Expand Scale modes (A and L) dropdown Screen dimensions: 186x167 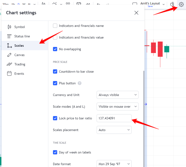point(117,107)
